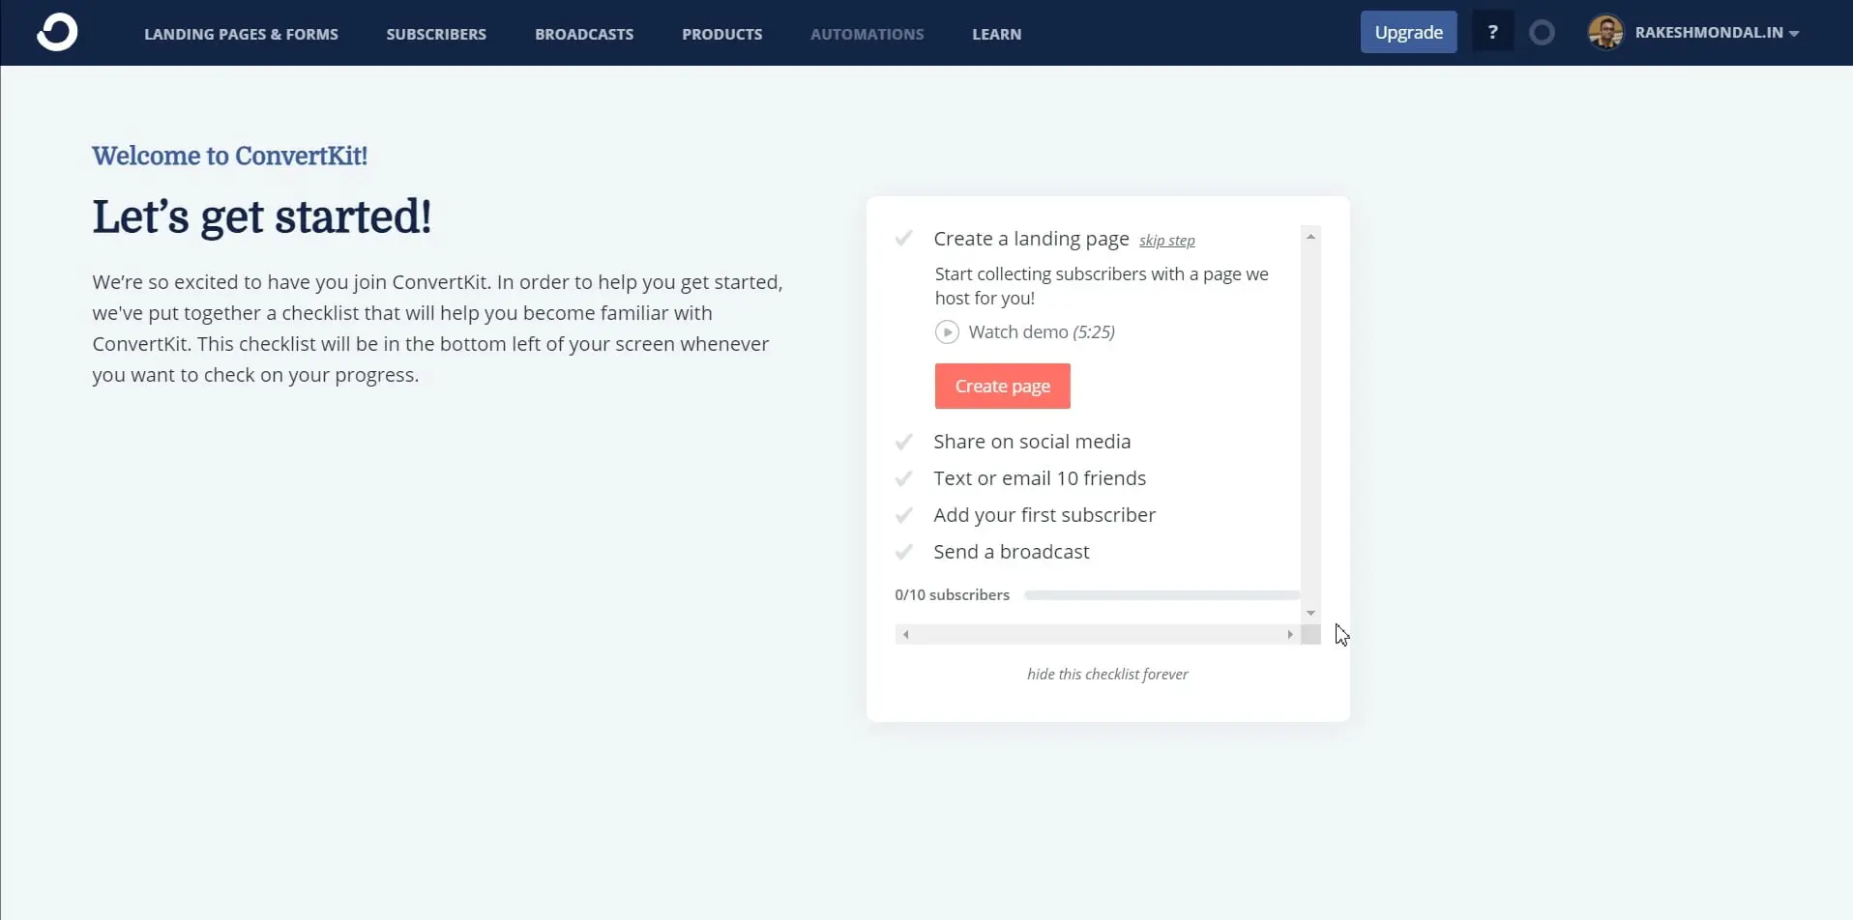
Task: Click the circular progress indicator icon
Action: 1542,33
